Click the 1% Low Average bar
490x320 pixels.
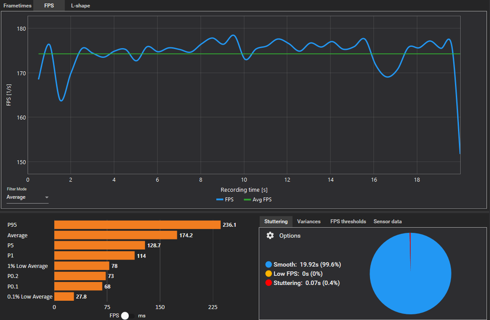click(x=82, y=266)
